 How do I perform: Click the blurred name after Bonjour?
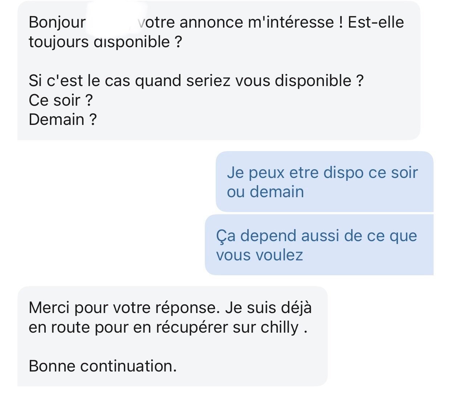point(112,22)
